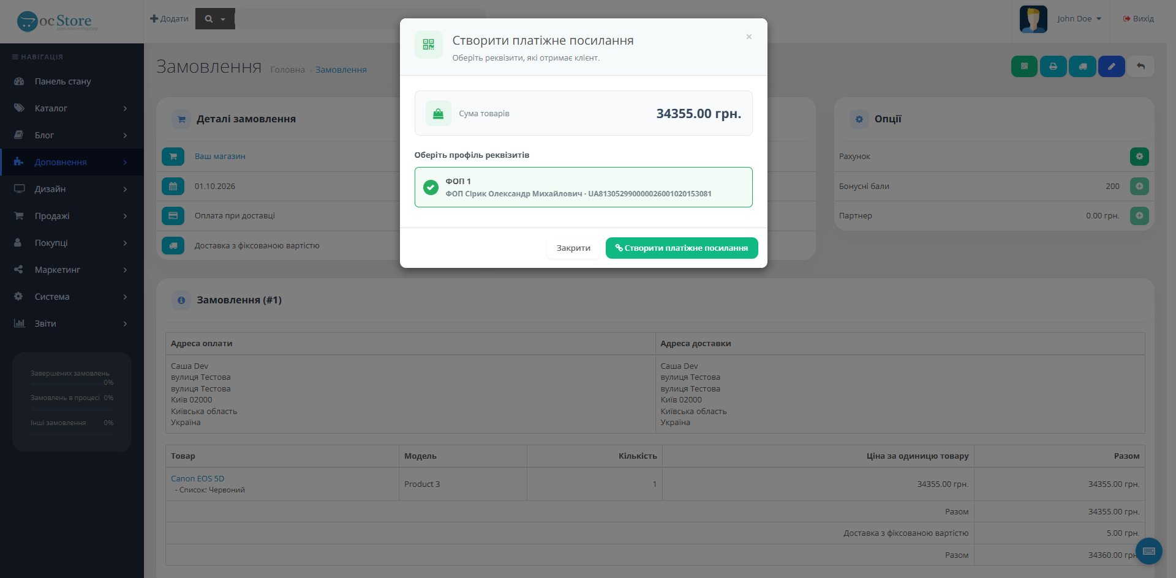Click the bar chart icon beside Звіти

(x=19, y=324)
